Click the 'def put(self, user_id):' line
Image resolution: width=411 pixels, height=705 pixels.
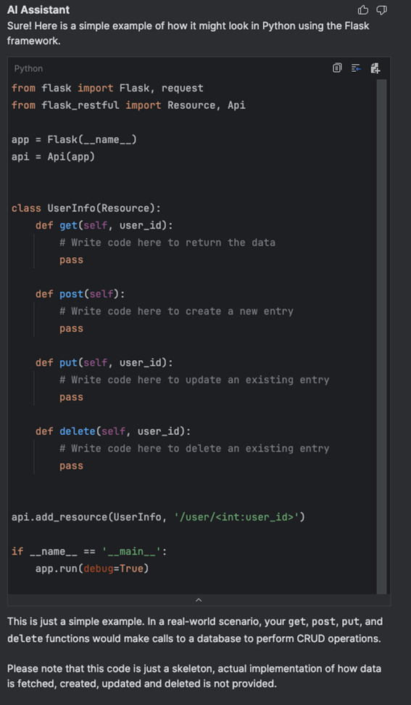[104, 363]
